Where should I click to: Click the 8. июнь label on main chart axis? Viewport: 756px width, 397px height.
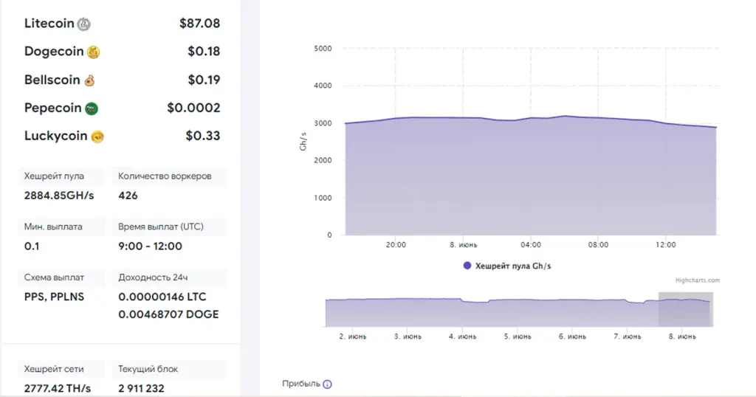click(x=464, y=245)
